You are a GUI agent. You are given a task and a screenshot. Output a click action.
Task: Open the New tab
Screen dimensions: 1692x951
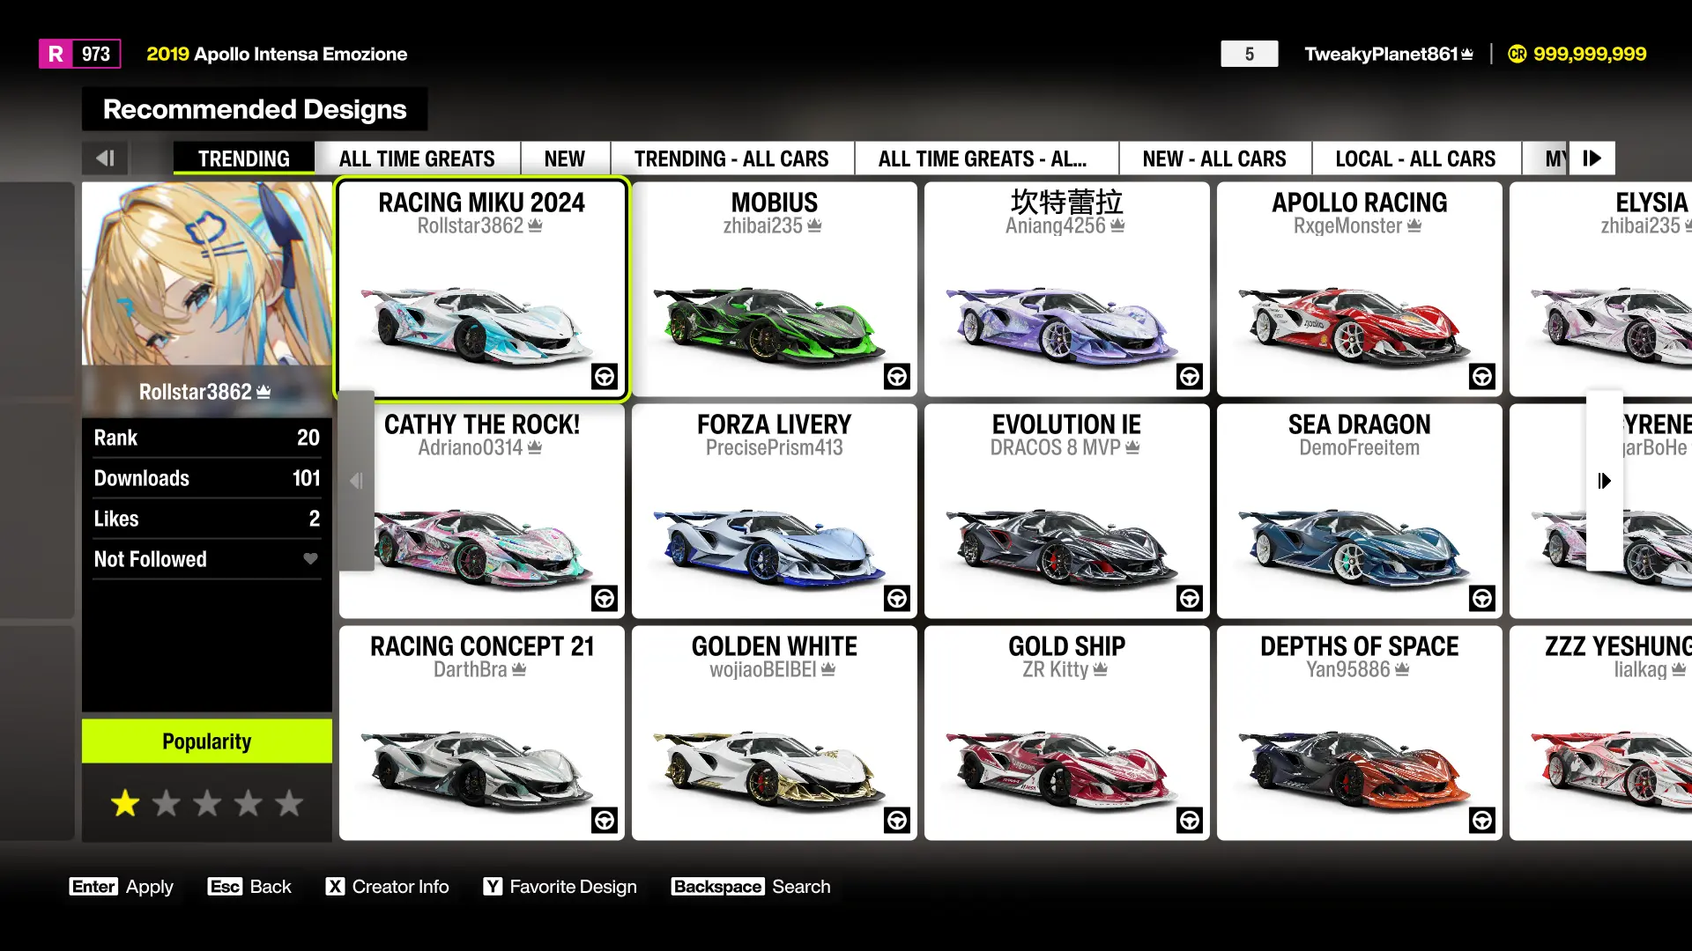(565, 158)
